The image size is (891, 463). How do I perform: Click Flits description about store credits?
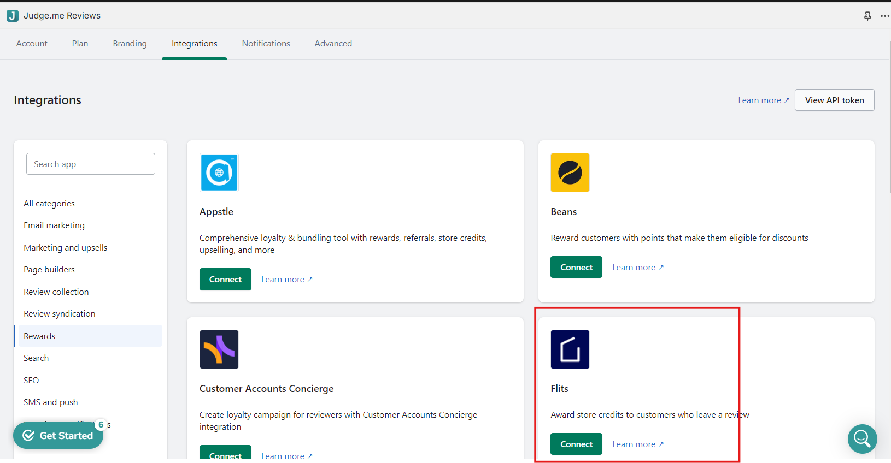(650, 415)
